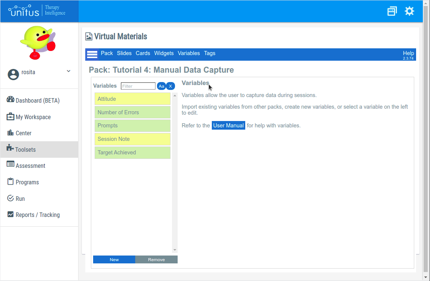Click the building icon for Center
The height and width of the screenshot is (281, 430).
pyautogui.click(x=10, y=133)
